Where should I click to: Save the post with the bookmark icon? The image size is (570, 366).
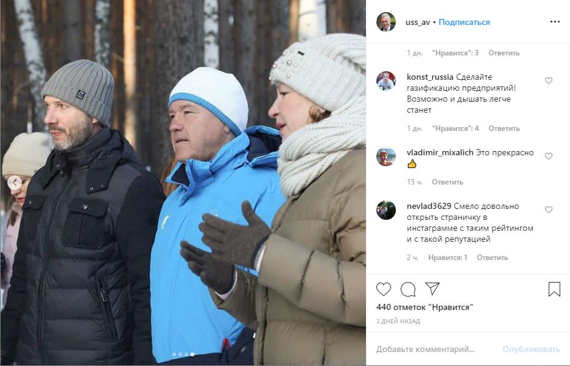[x=554, y=289]
